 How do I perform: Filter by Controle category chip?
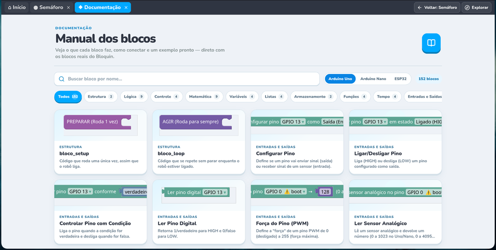coord(166,97)
